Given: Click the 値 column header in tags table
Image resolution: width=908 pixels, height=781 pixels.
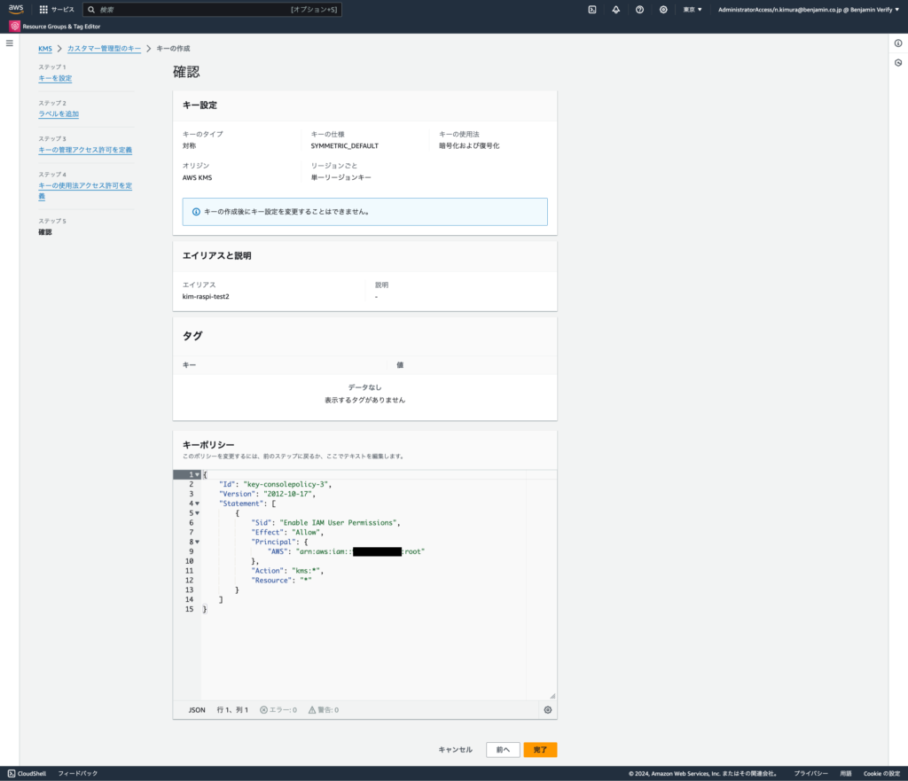Looking at the screenshot, I should 400,364.
